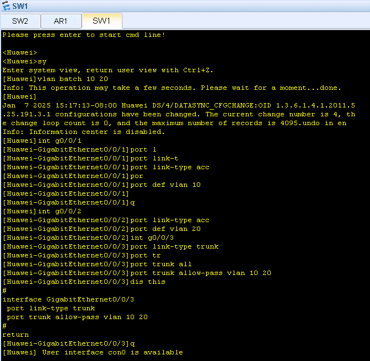Click the GigabitEthernet0/0/1 'q' quit command line
The height and width of the screenshot is (361, 370).
[68, 203]
